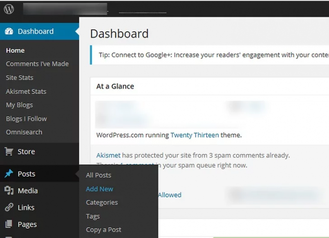
Task: Open Add New in Posts submenu
Action: [99, 189]
